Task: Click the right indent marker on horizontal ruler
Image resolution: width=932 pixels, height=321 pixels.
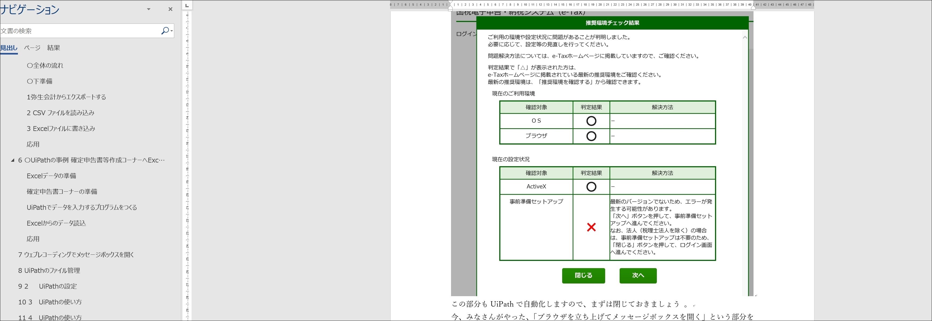Action: click(753, 7)
